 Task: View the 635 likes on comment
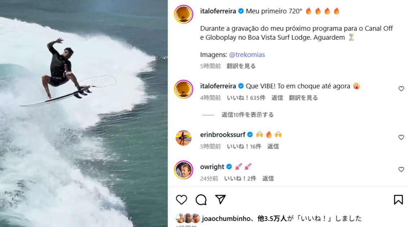coord(246,98)
